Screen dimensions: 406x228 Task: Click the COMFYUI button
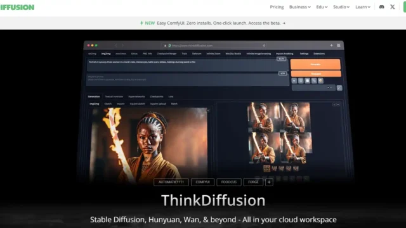pos(203,182)
